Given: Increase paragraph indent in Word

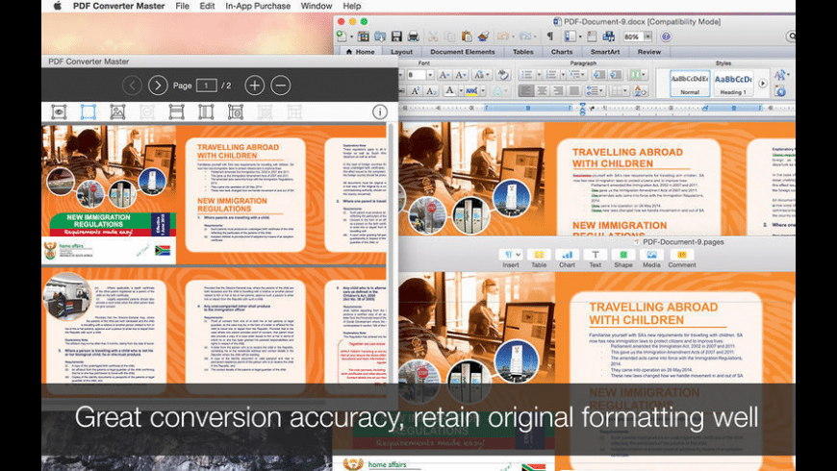Looking at the screenshot, I should (x=616, y=75).
